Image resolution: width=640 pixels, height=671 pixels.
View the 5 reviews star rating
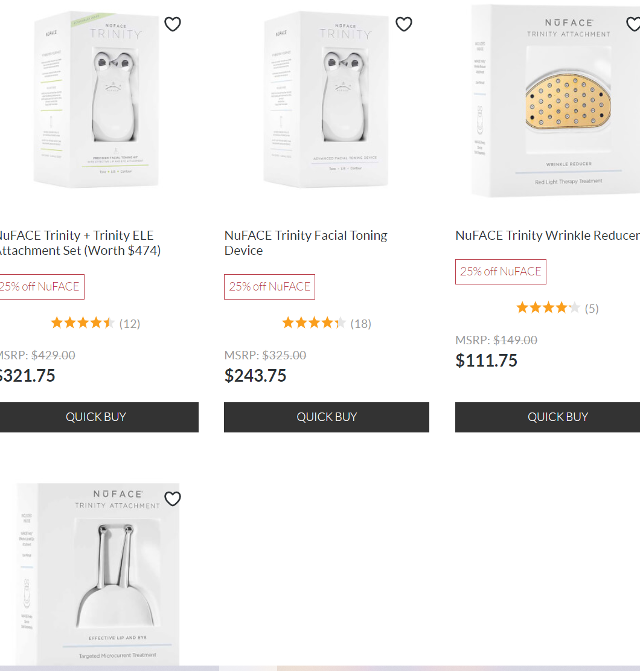pos(548,308)
